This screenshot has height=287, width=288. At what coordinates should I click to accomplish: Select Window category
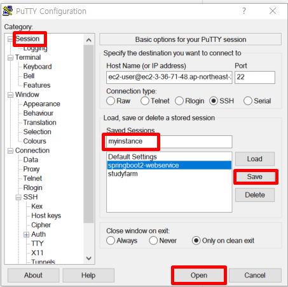pos(27,95)
